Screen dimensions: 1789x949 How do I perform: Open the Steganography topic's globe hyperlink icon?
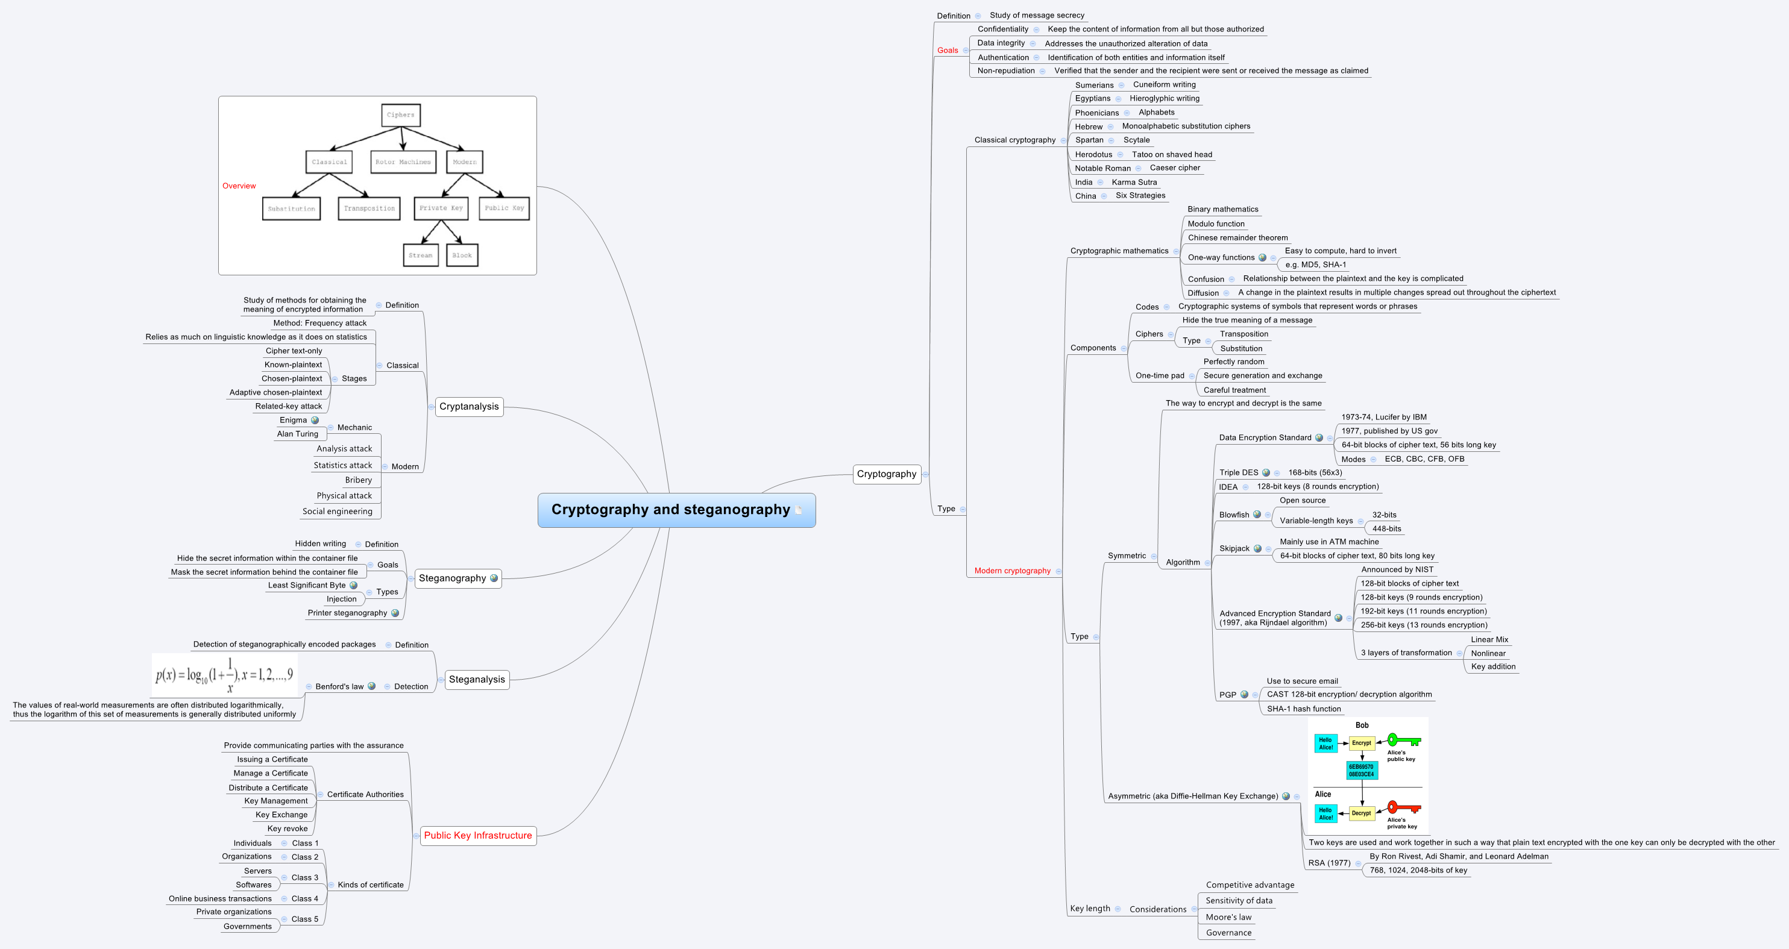[494, 578]
